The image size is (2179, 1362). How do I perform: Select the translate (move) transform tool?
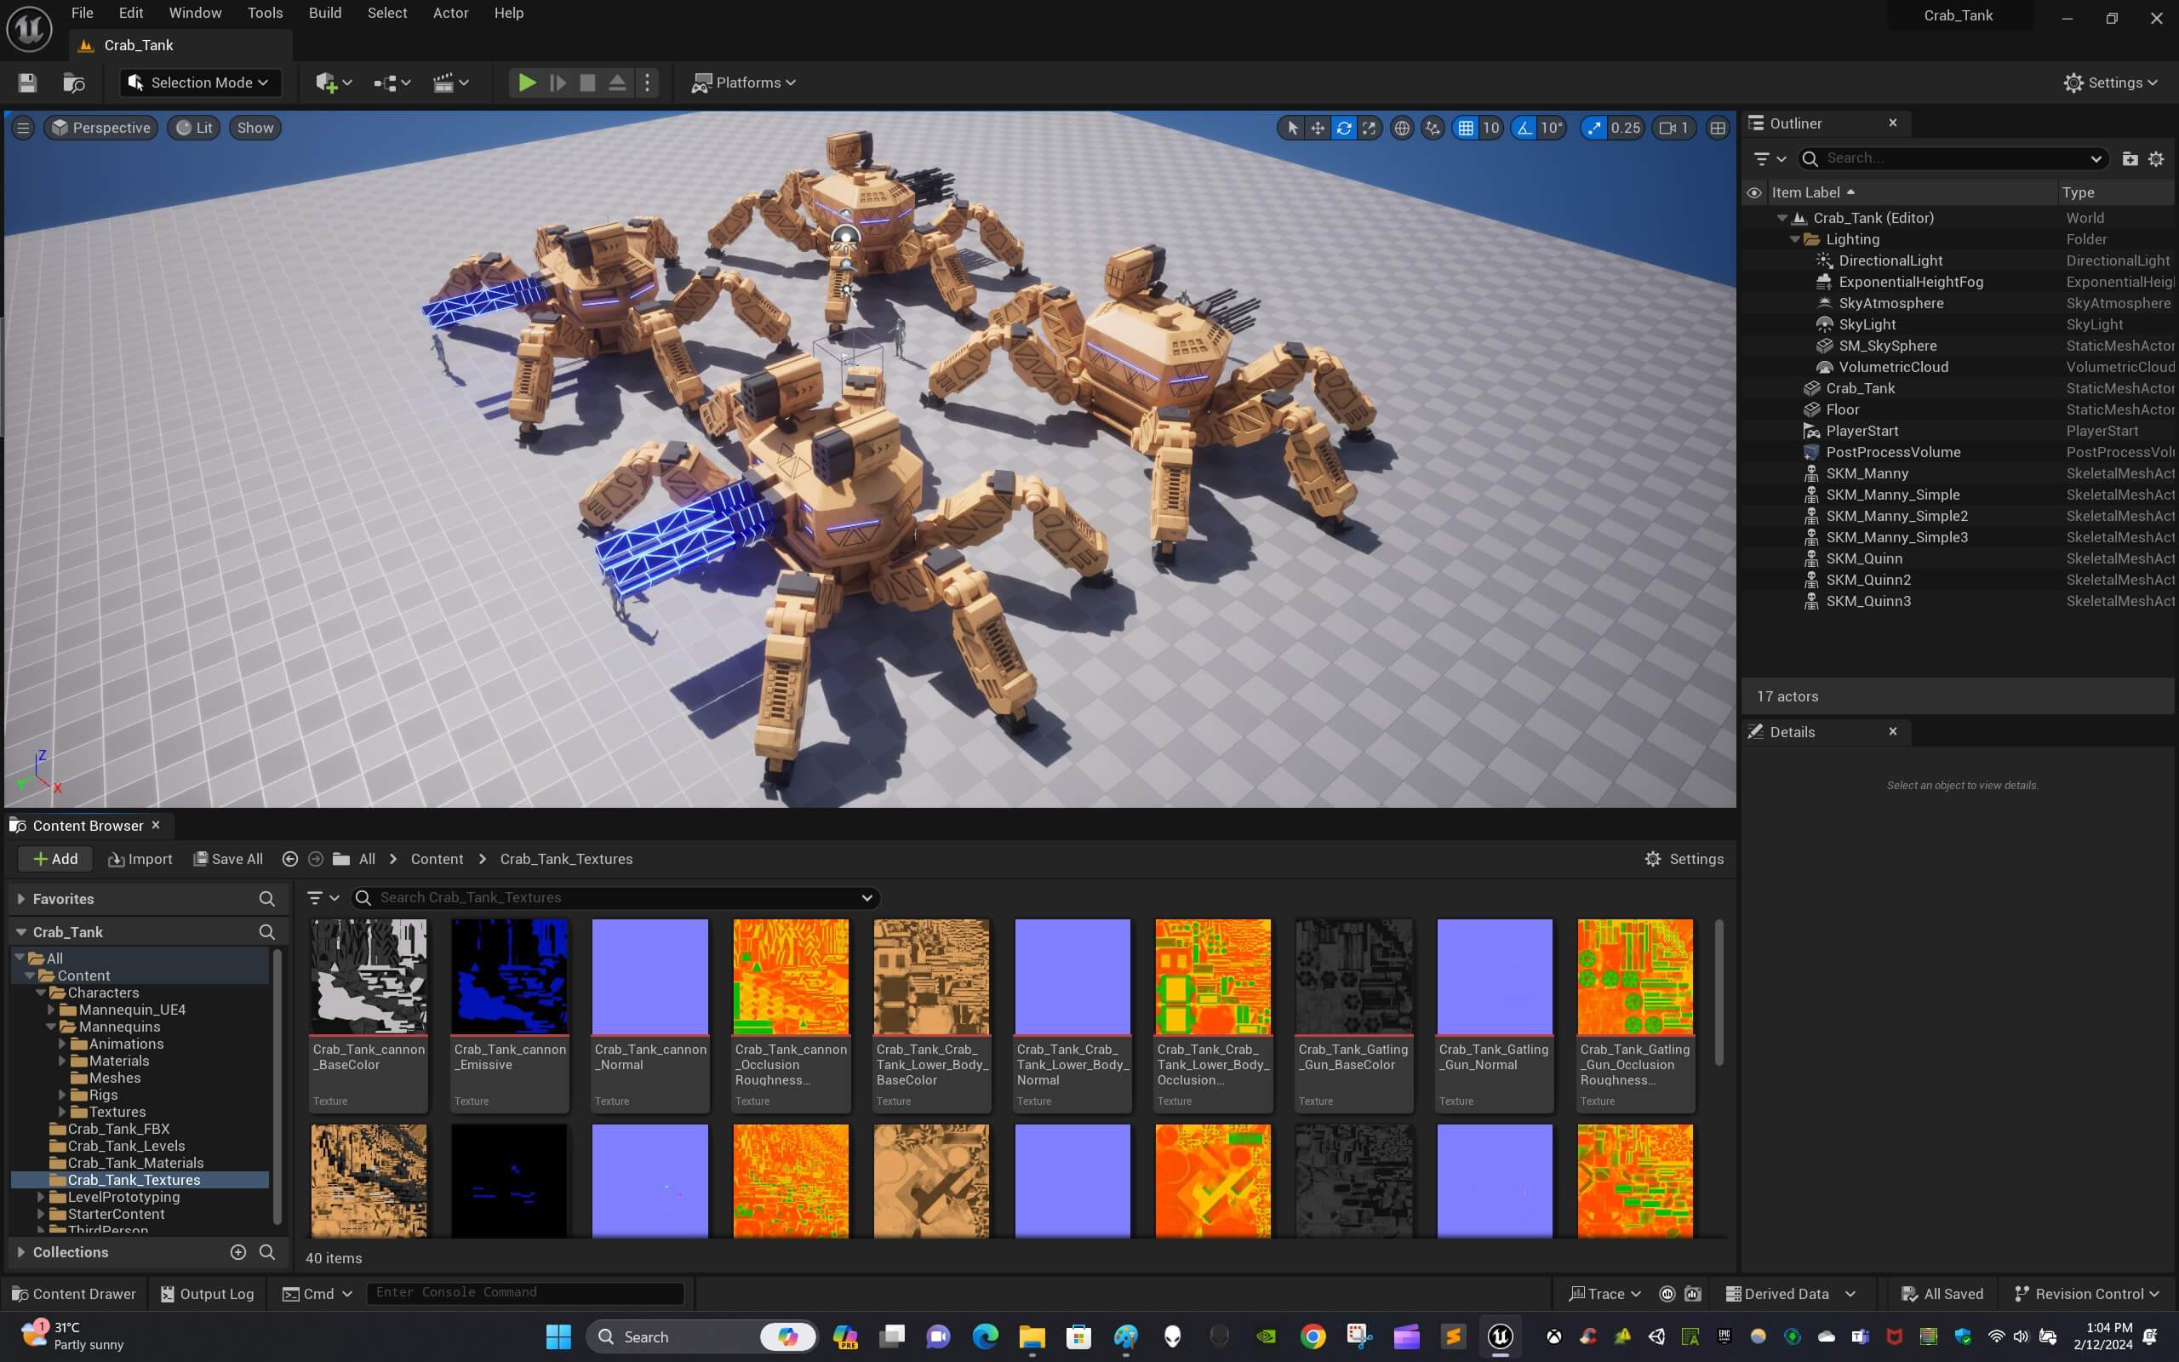1318,128
